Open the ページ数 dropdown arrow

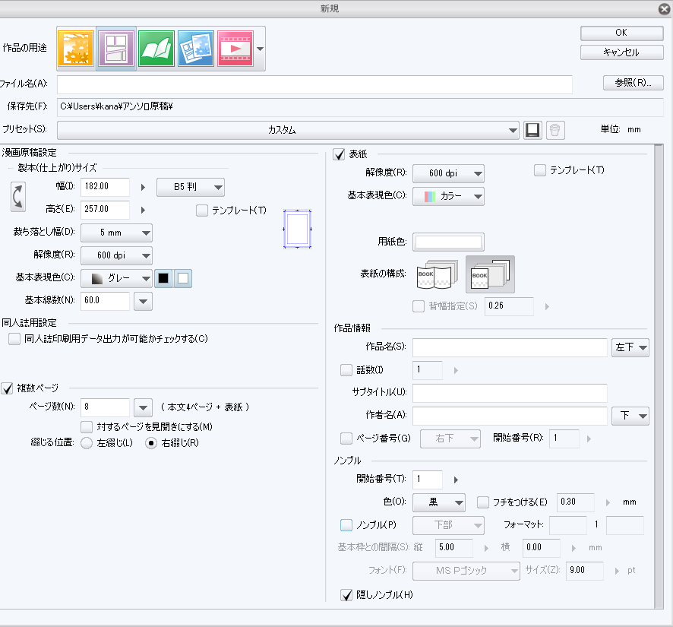143,407
